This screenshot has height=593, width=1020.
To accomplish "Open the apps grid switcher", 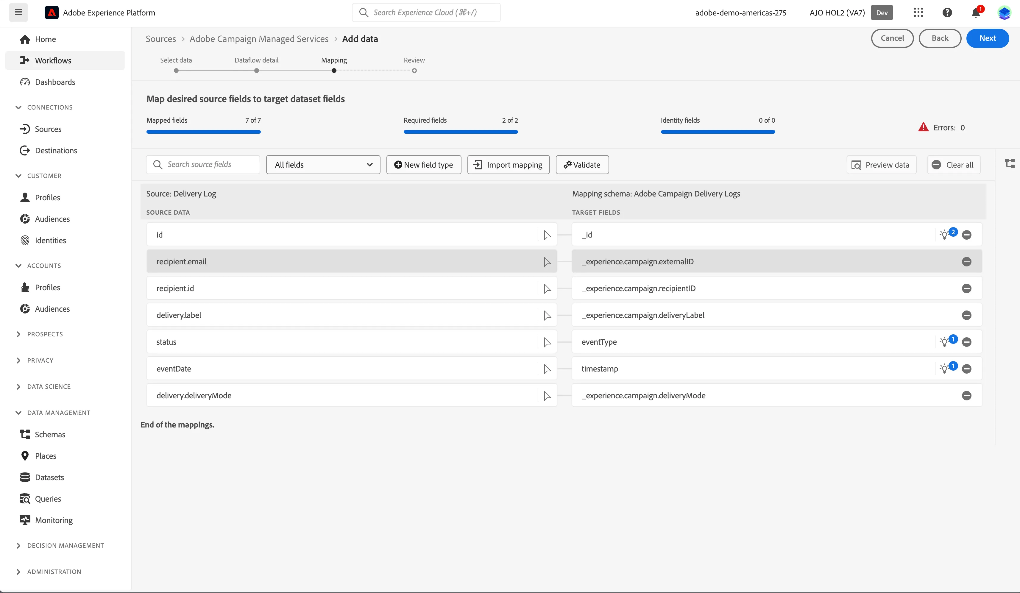I will click(918, 12).
